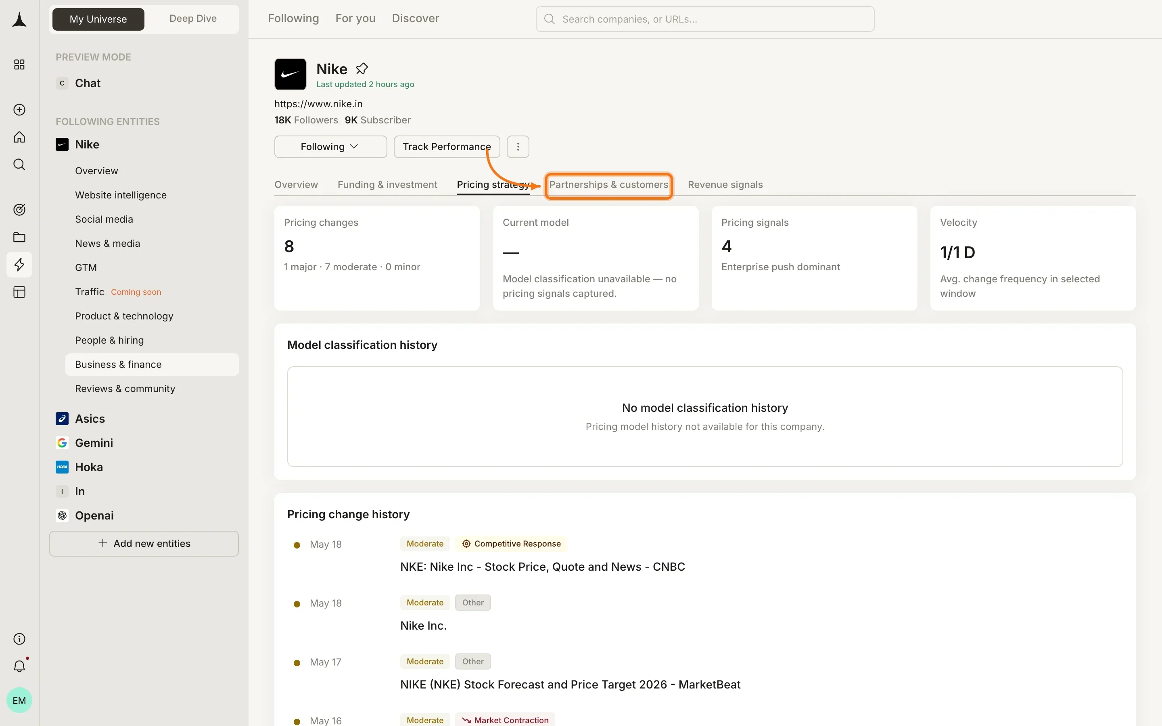Go to the home icon in sidebar

pyautogui.click(x=19, y=137)
